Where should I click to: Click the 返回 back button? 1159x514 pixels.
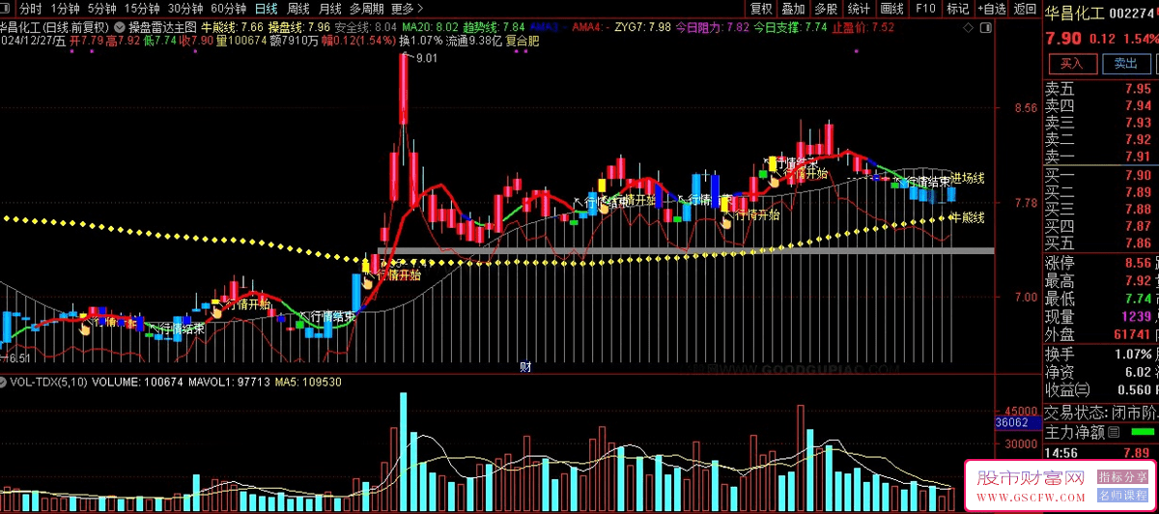1024,9
